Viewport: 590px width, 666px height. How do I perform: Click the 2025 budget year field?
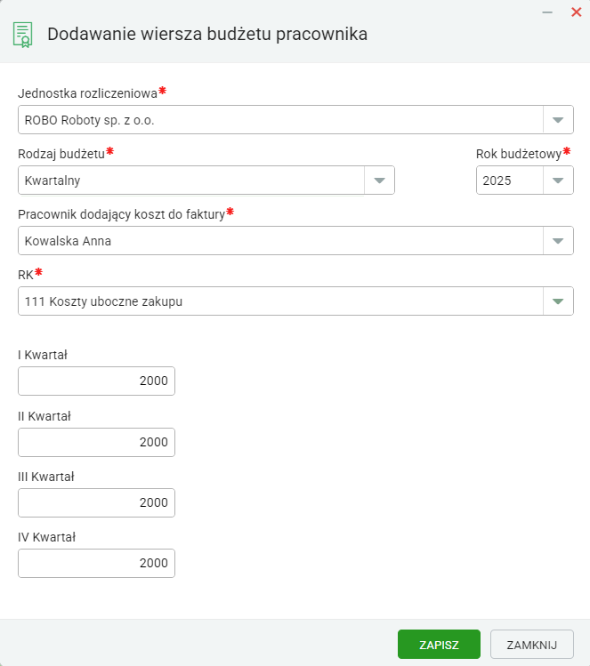(x=510, y=181)
